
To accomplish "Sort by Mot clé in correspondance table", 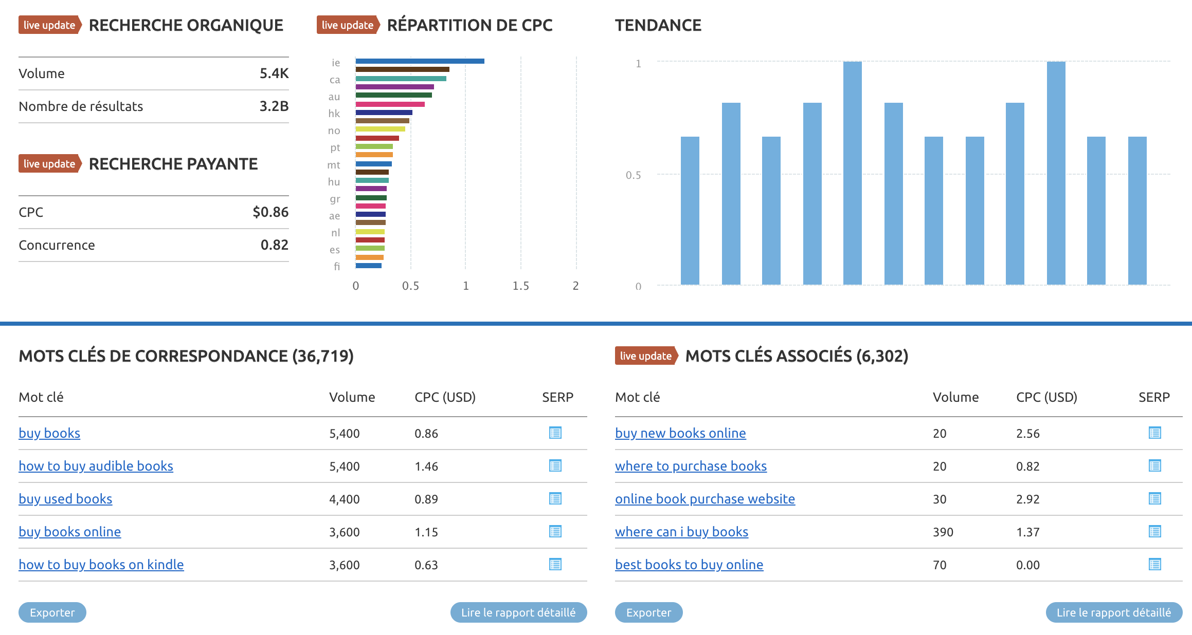I will 41,397.
